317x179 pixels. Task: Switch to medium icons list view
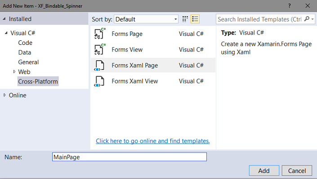195,19
